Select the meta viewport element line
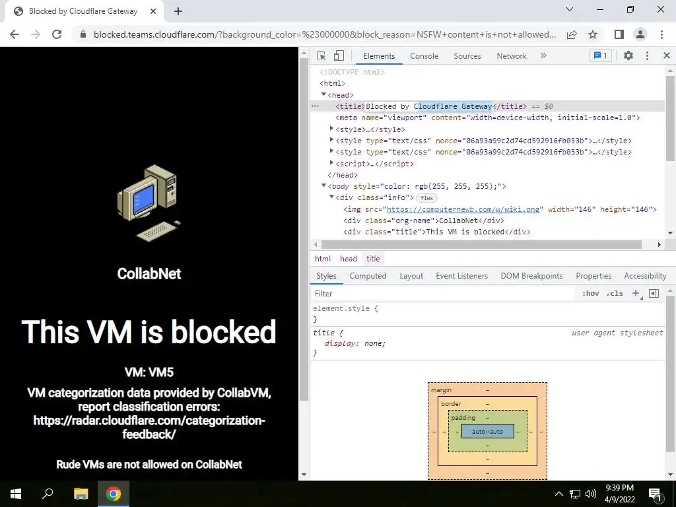Screen dimensions: 676x507 (x=488, y=118)
